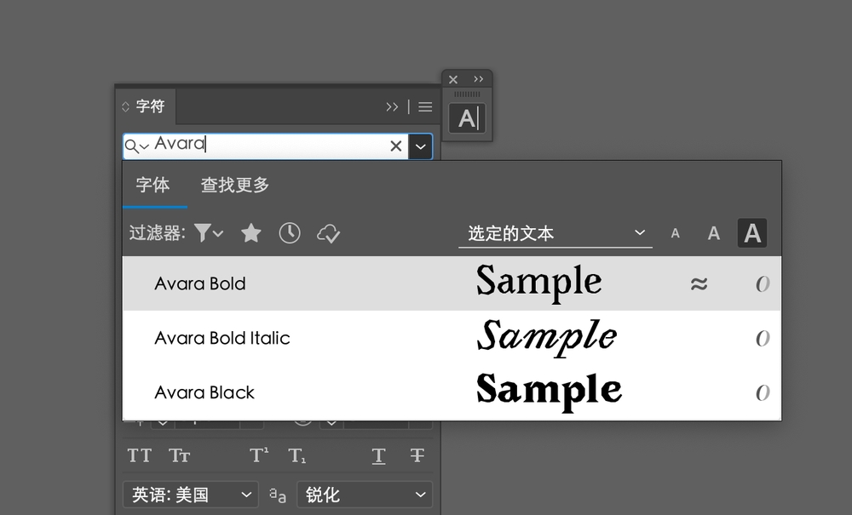Open the 选定的文本 sample text dropdown
This screenshot has width=852, height=515.
coord(555,233)
